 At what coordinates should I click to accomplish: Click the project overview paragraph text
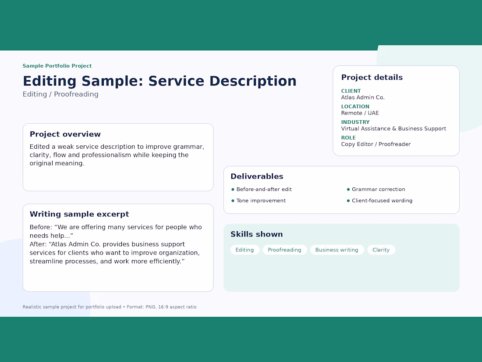(x=117, y=155)
